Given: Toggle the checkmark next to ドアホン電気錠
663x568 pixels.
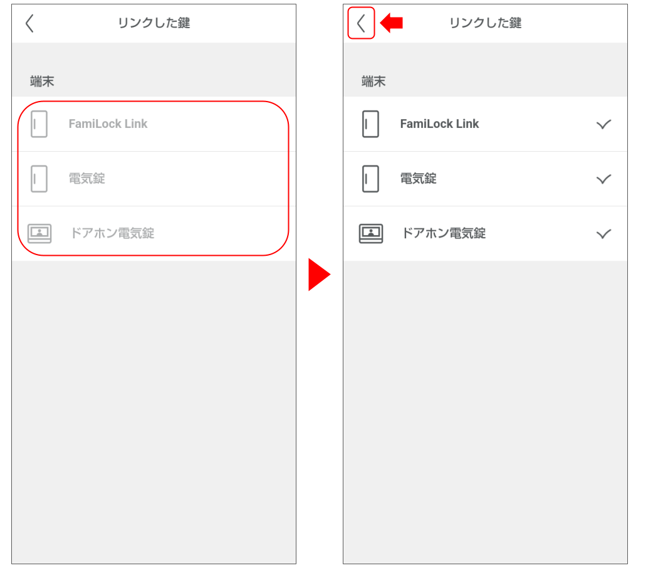Looking at the screenshot, I should click(603, 233).
